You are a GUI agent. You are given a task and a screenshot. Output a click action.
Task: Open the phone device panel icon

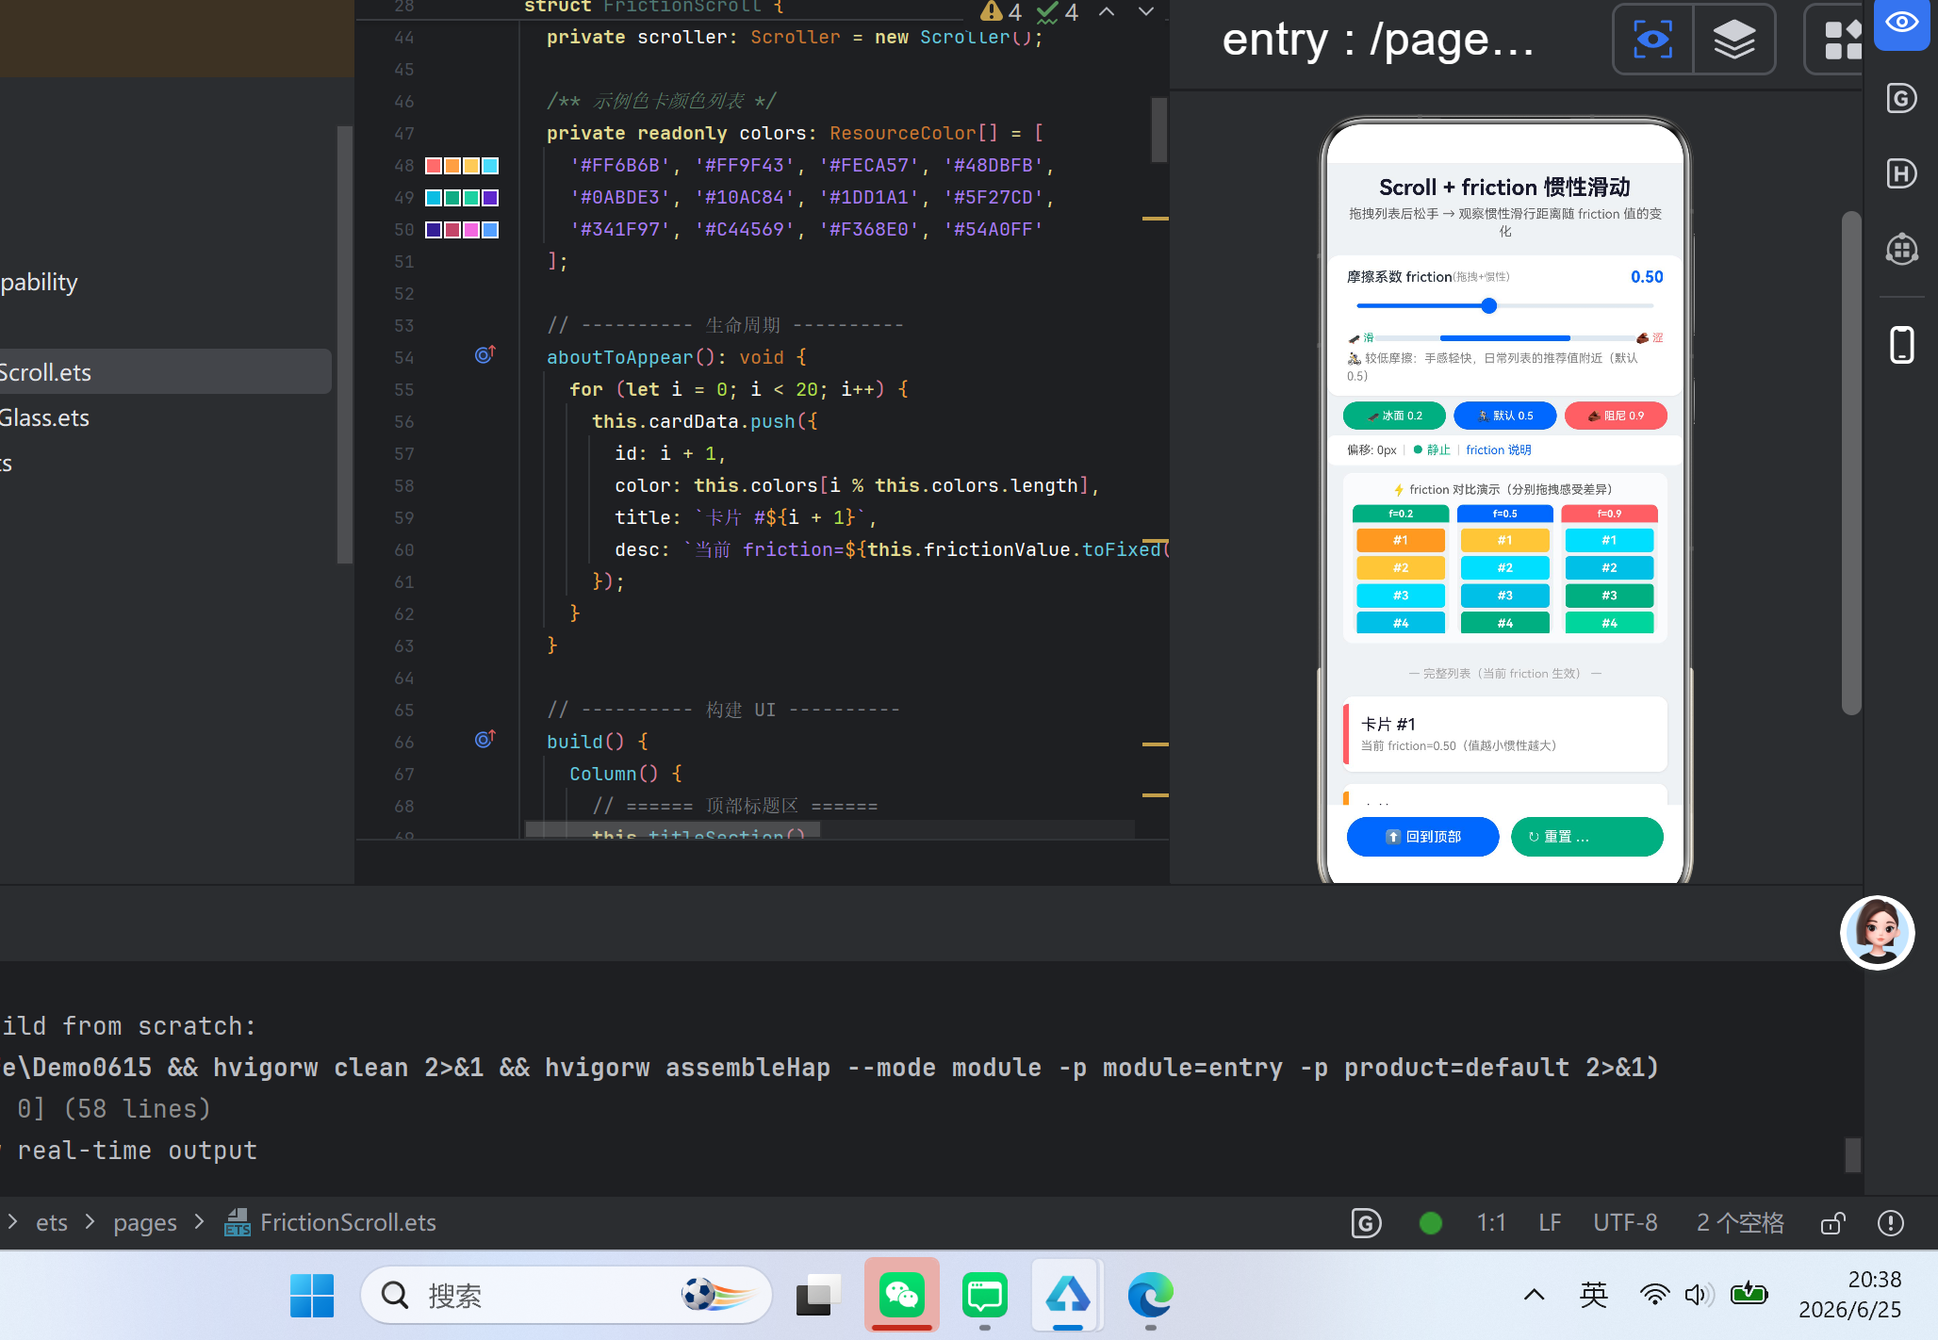(x=1901, y=345)
